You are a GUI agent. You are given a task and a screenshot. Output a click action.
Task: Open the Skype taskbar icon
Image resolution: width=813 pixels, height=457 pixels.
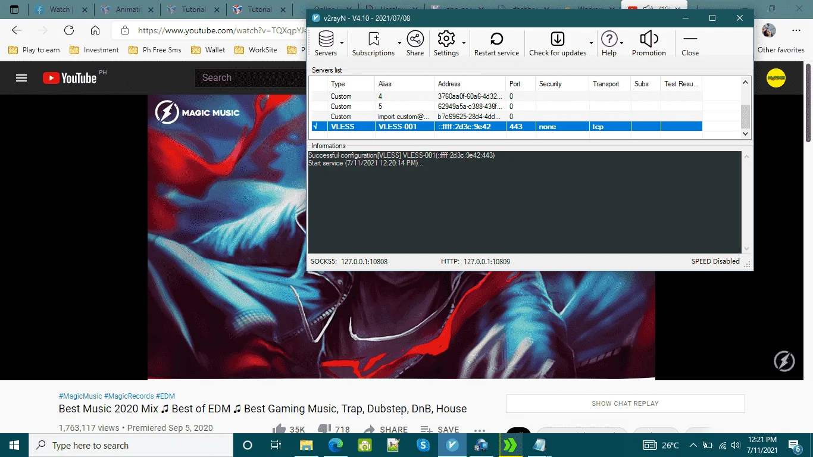(423, 445)
